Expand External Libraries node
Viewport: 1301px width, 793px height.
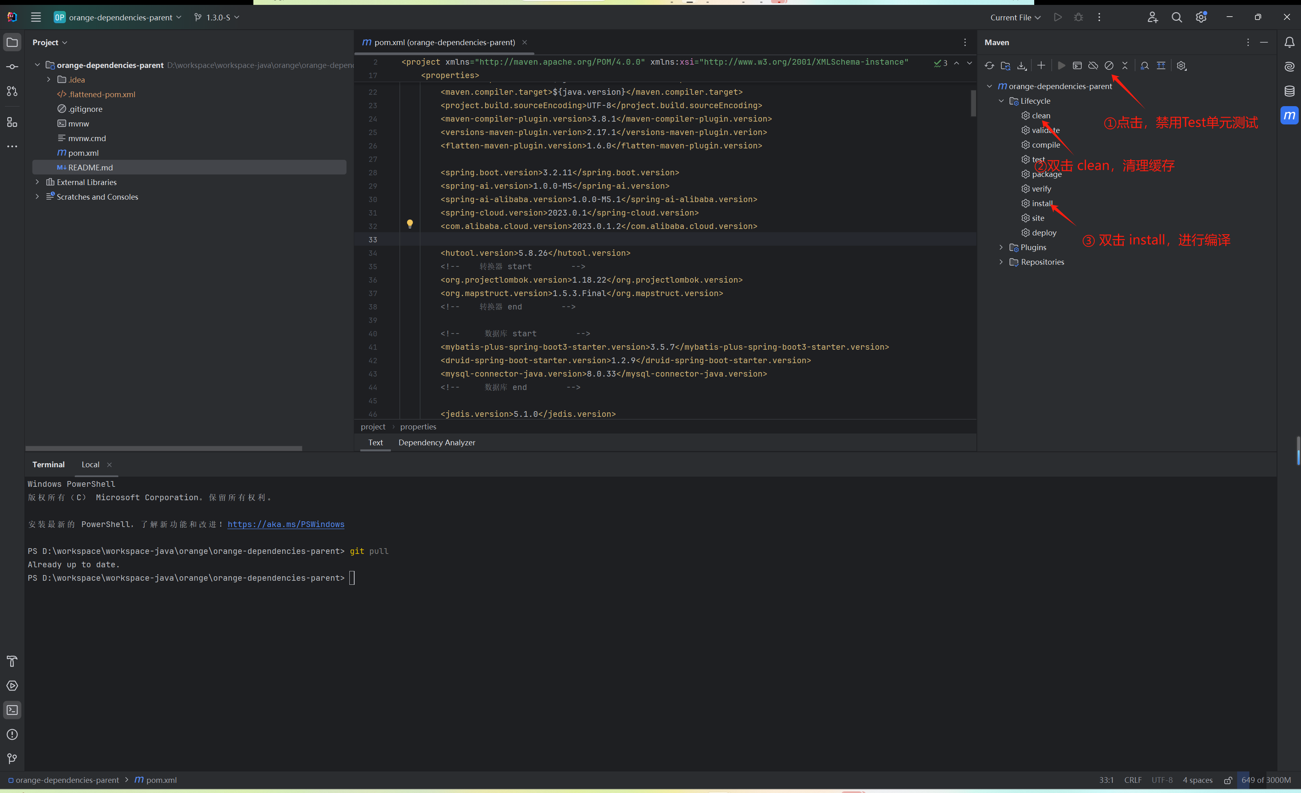[x=37, y=182]
